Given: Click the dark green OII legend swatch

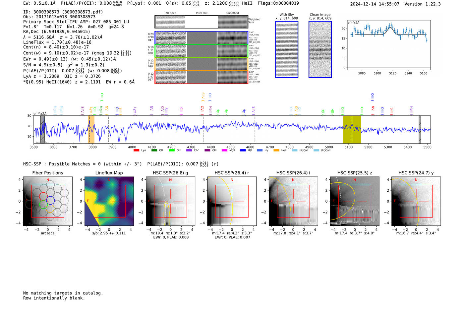Looking at the screenshot, I should coord(154,150).
